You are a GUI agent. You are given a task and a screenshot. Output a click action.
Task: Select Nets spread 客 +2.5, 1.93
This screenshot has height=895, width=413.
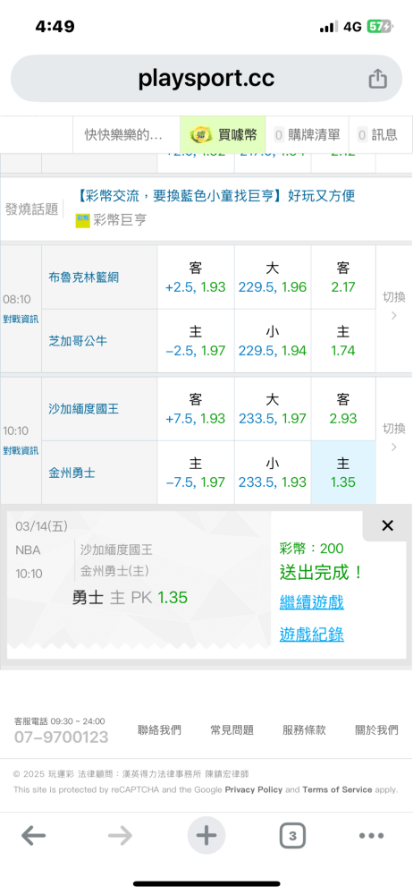196,277
